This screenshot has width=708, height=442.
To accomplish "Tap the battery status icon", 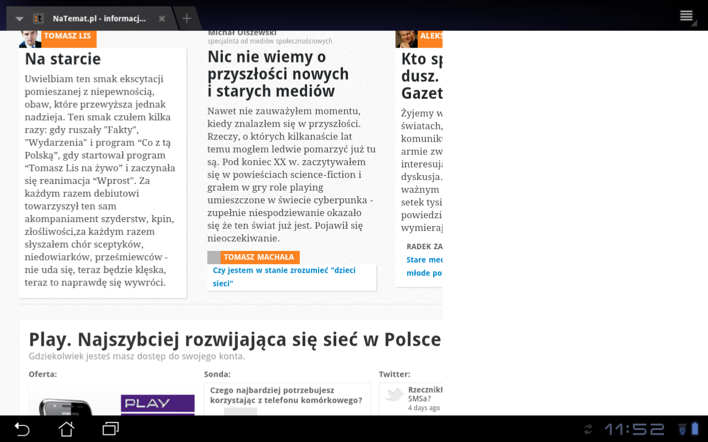I will [695, 429].
